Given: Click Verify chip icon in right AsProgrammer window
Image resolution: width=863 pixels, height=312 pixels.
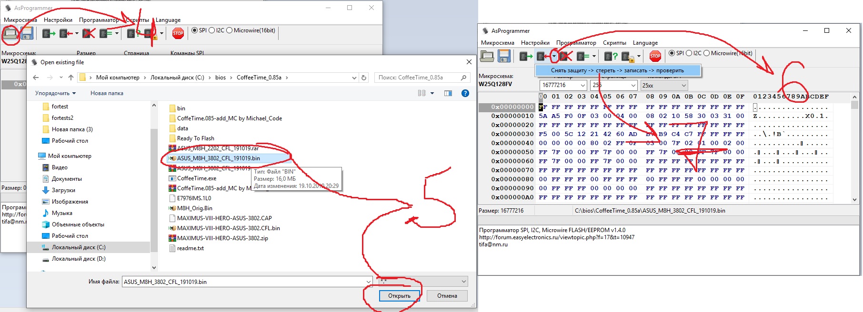Looking at the screenshot, I should (583, 56).
